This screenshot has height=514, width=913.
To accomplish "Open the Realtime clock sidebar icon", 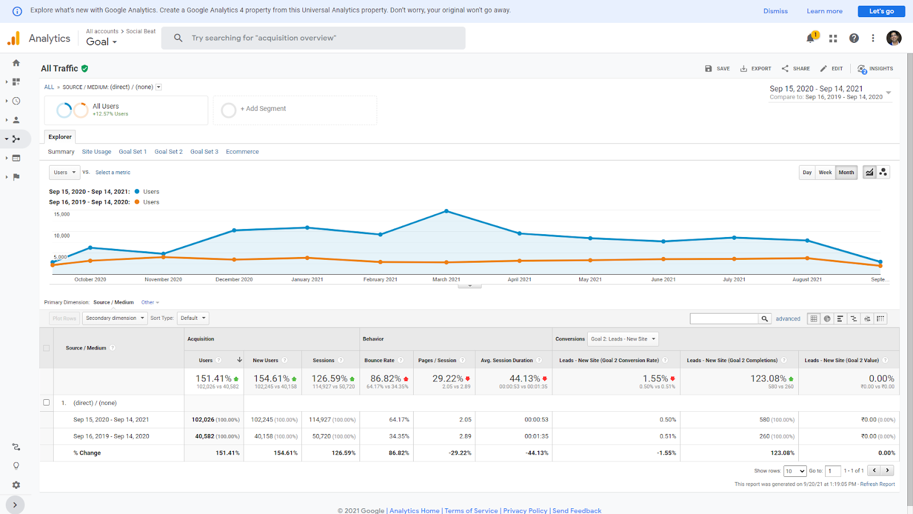I will coord(16,101).
